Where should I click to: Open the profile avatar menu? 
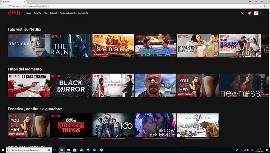click(x=256, y=13)
